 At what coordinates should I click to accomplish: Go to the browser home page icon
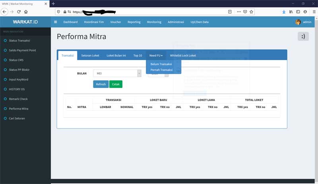click(26, 12)
